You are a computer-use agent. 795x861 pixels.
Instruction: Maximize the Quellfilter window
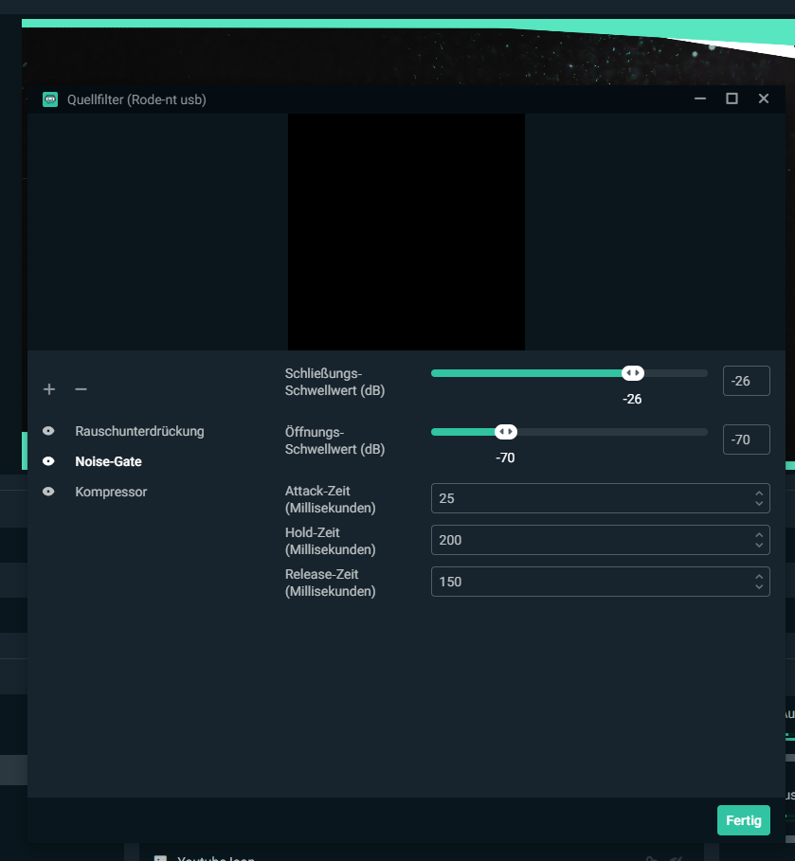click(x=732, y=99)
